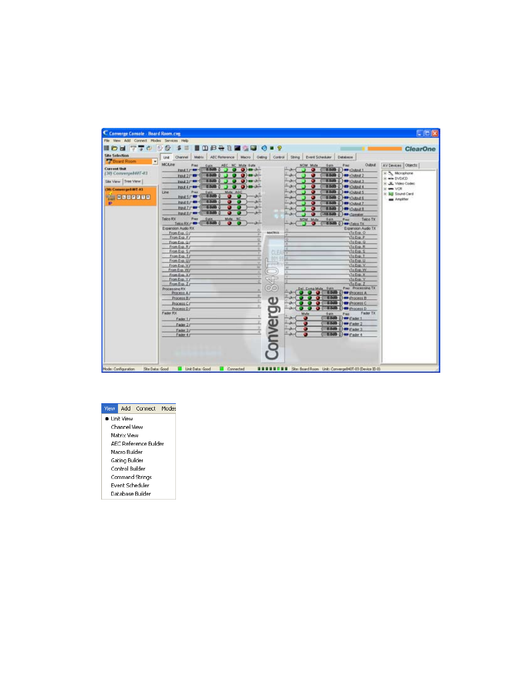Click the Sound Card device icon

(391, 194)
